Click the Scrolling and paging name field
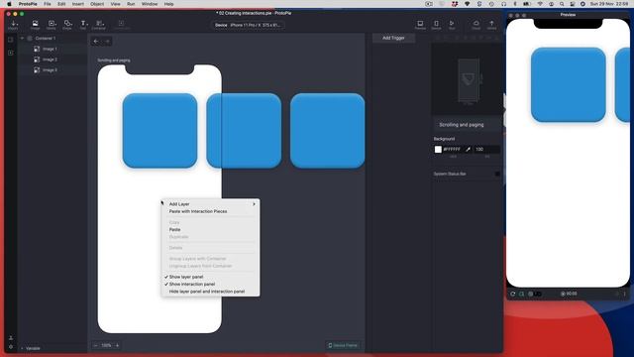 pyautogui.click(x=467, y=125)
